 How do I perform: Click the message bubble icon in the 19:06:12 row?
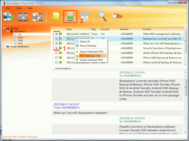60,34
